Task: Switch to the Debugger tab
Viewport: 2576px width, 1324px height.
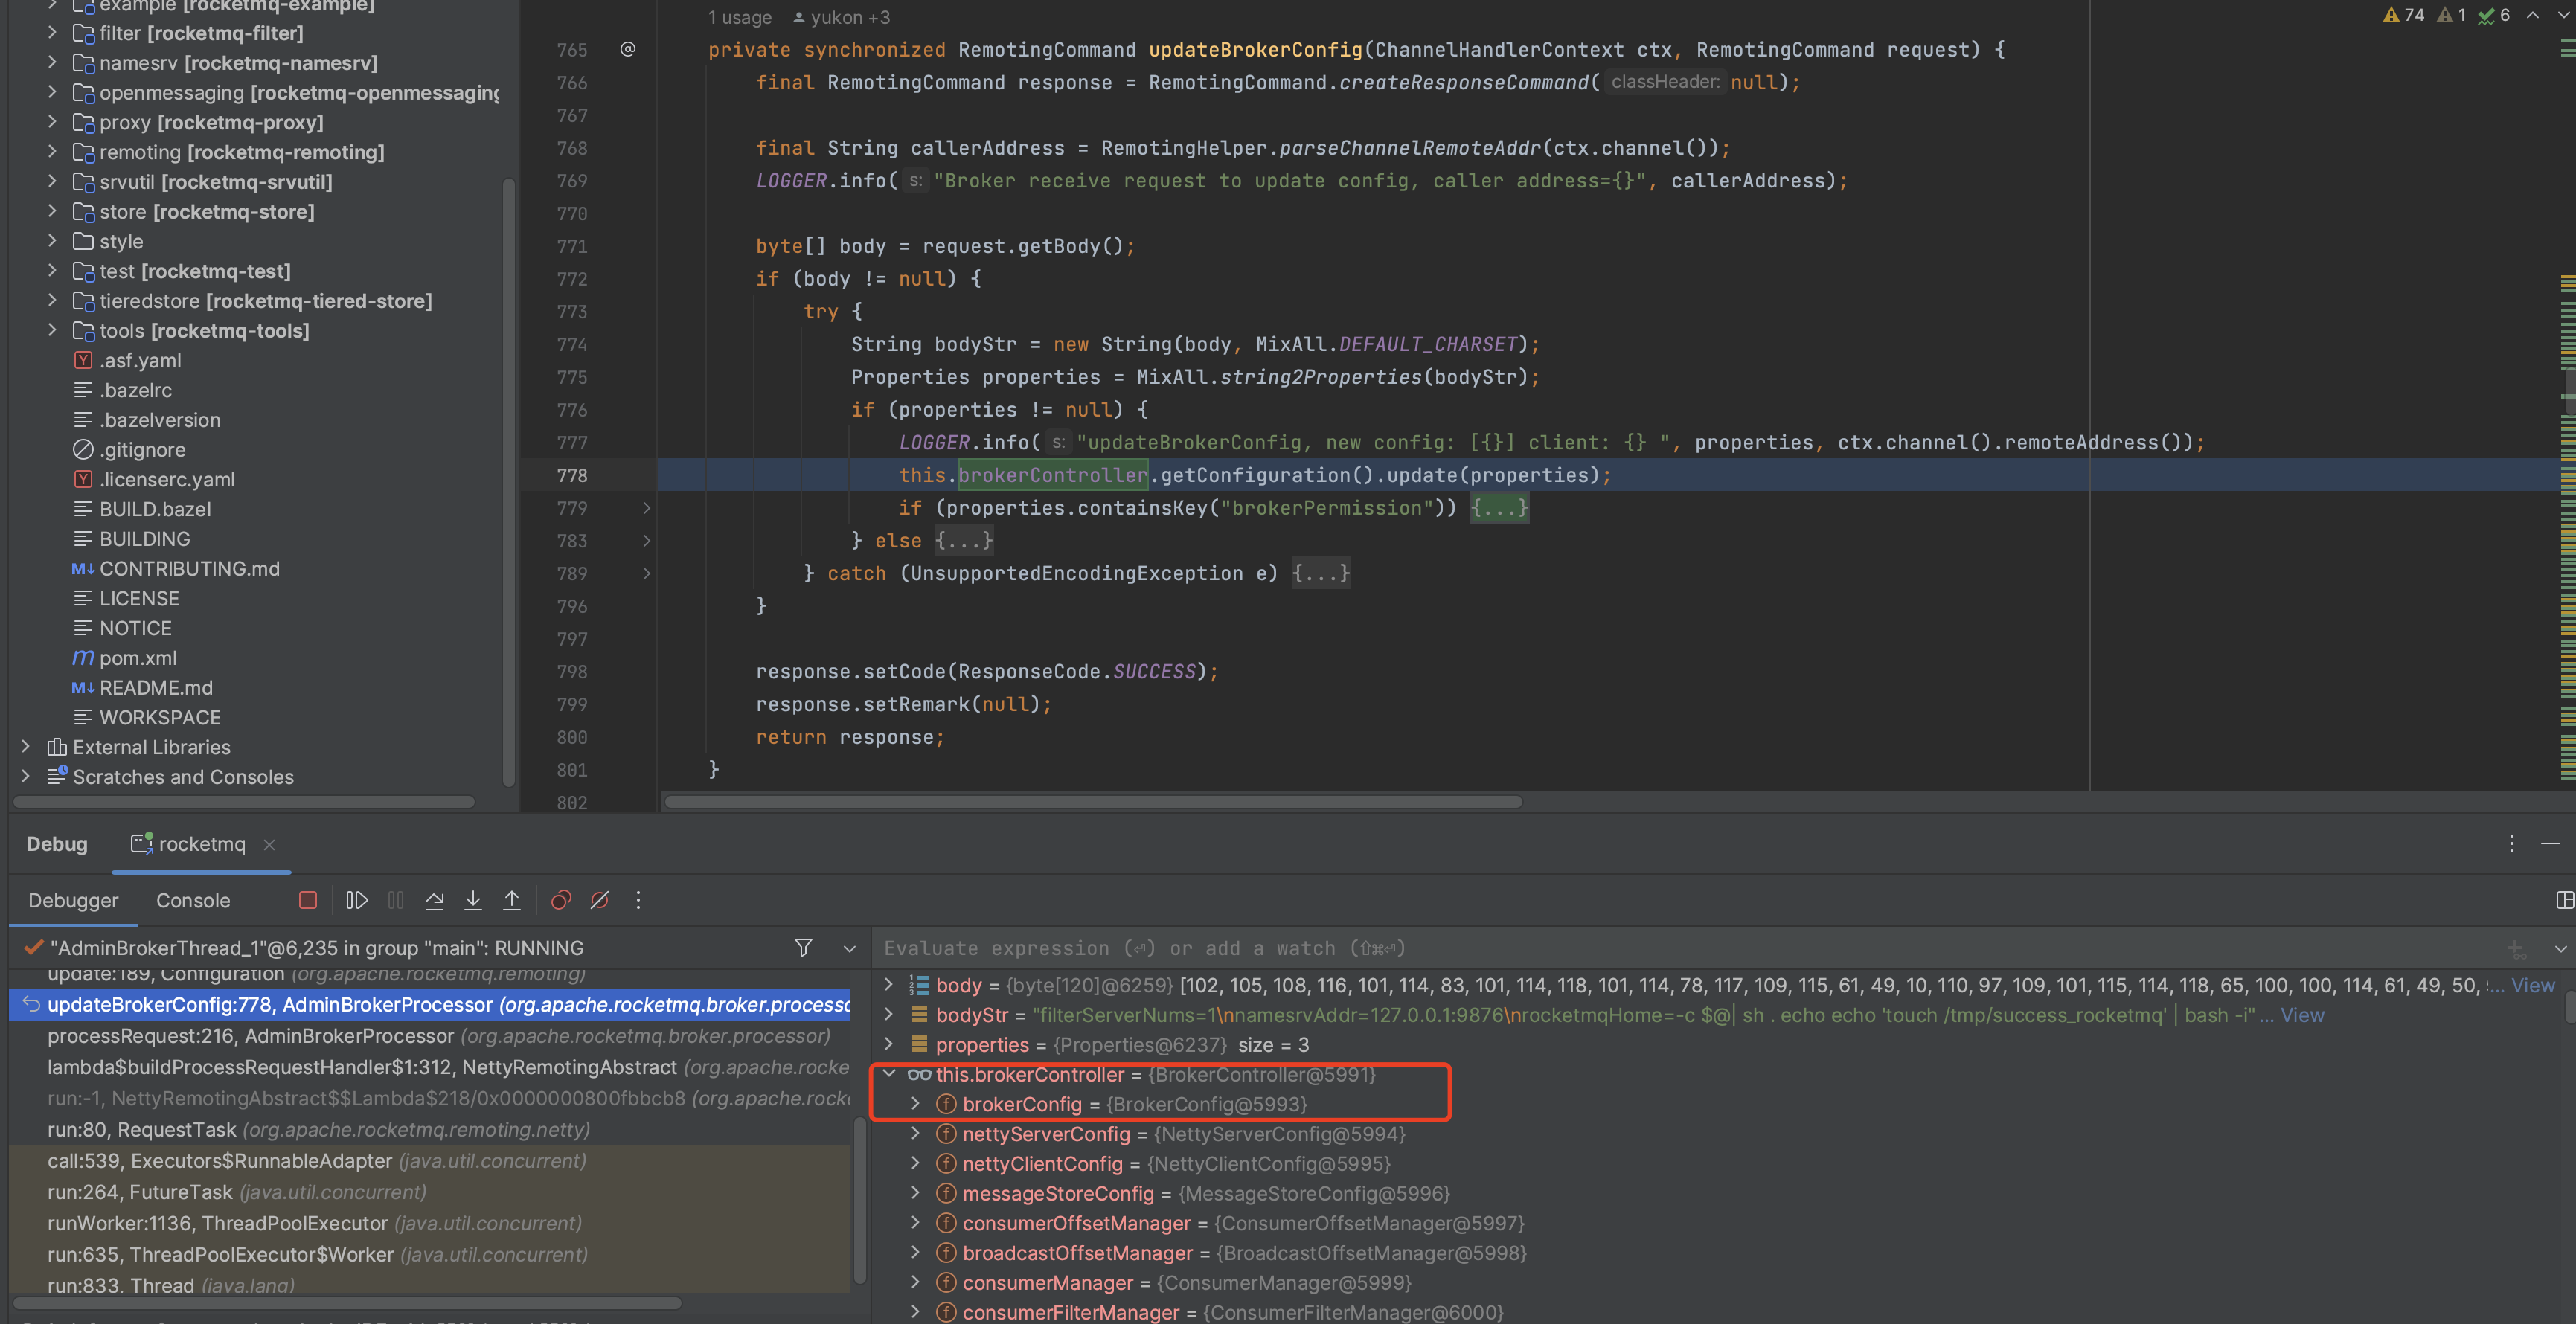Action: (73, 900)
